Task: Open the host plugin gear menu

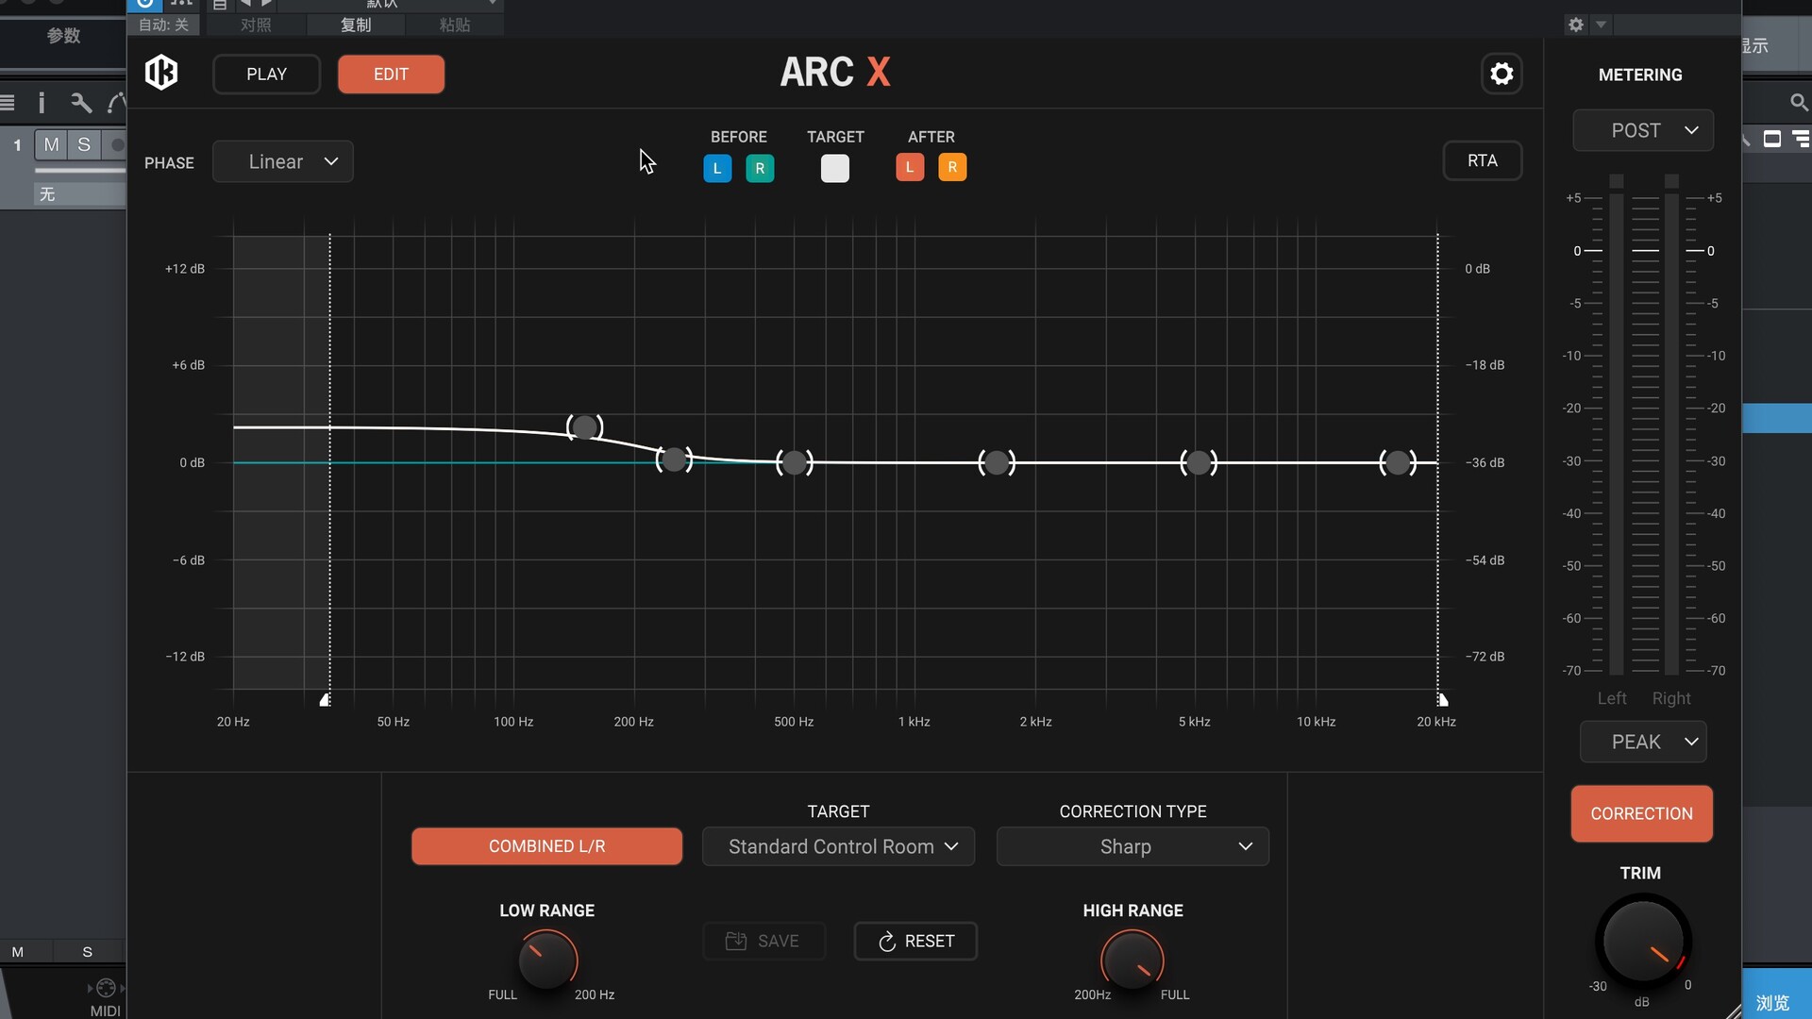Action: [x=1575, y=25]
